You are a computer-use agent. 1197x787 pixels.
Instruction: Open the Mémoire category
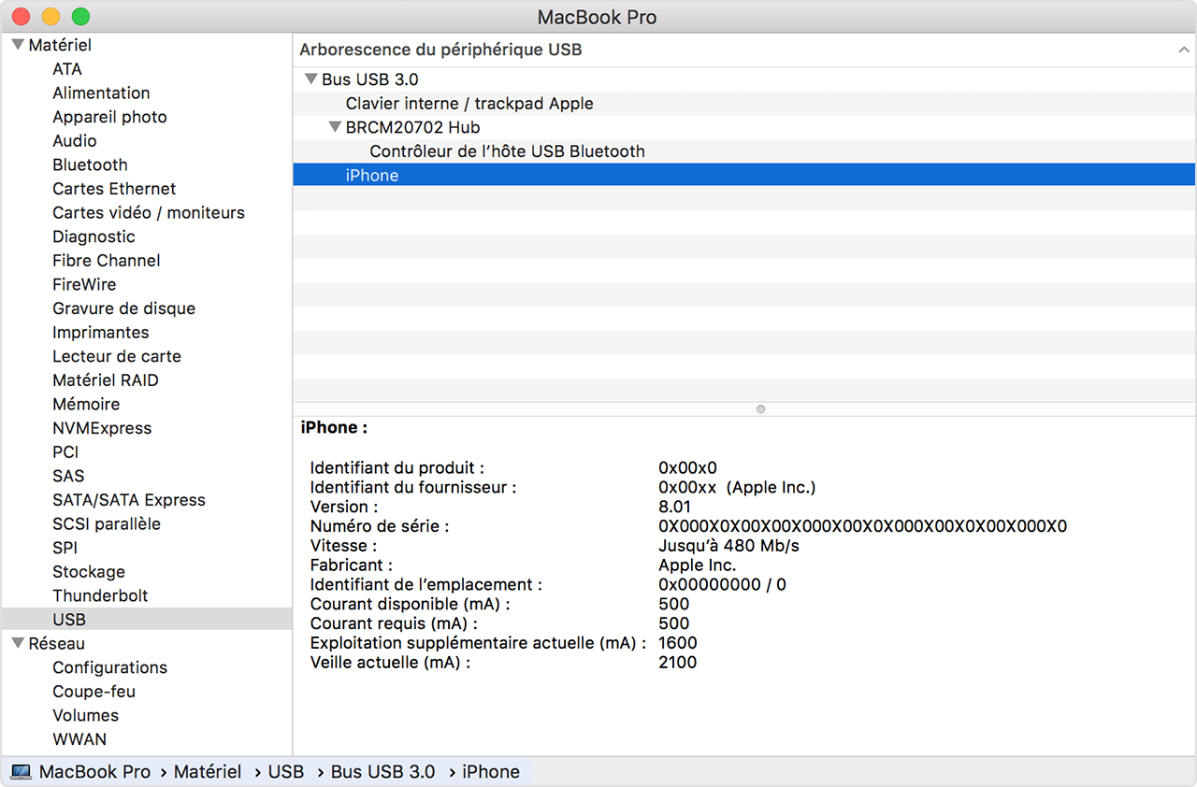86,405
